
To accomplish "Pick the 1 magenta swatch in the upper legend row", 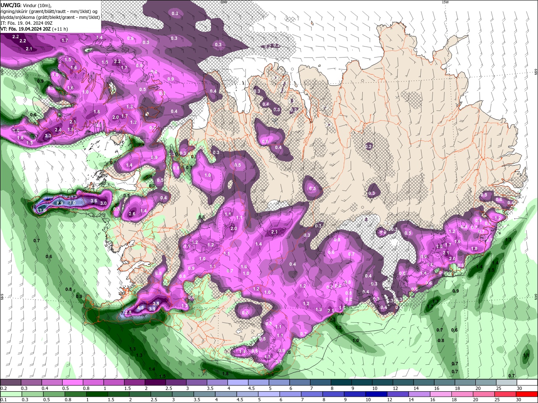I will [113, 382].
